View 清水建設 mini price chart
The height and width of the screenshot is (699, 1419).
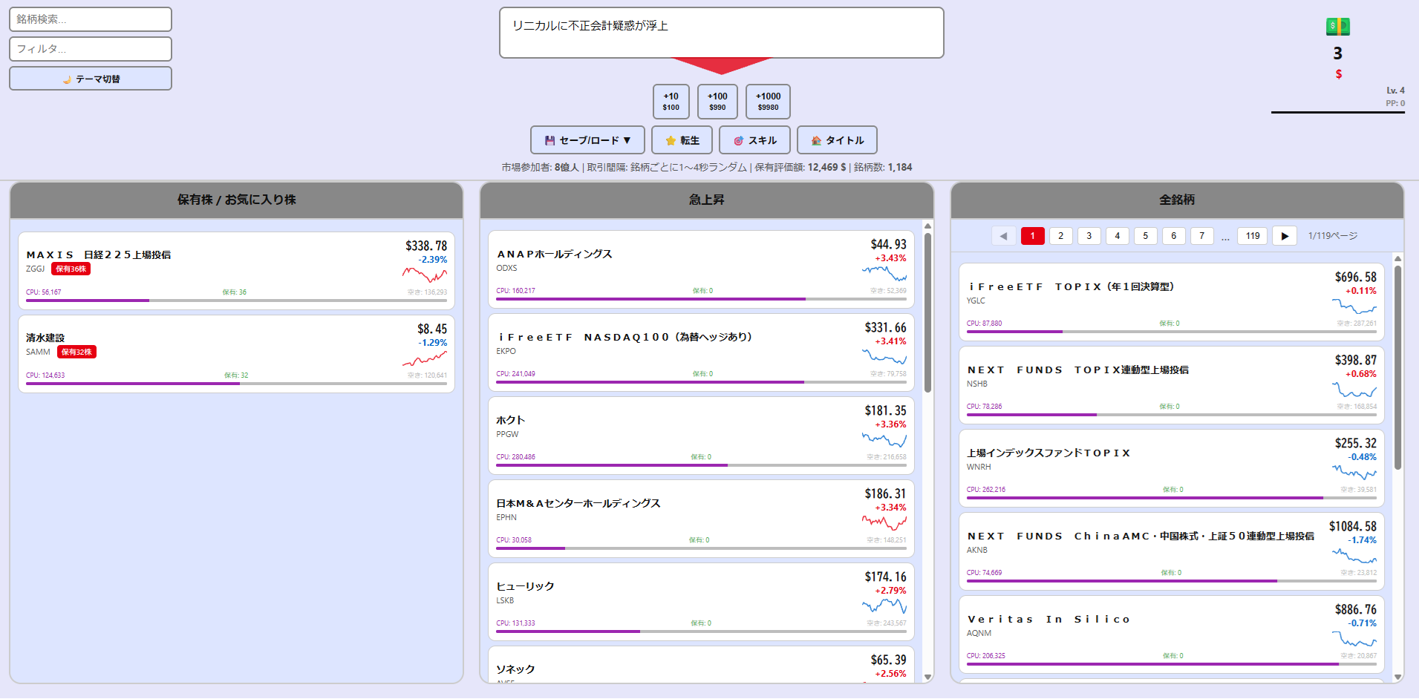425,359
